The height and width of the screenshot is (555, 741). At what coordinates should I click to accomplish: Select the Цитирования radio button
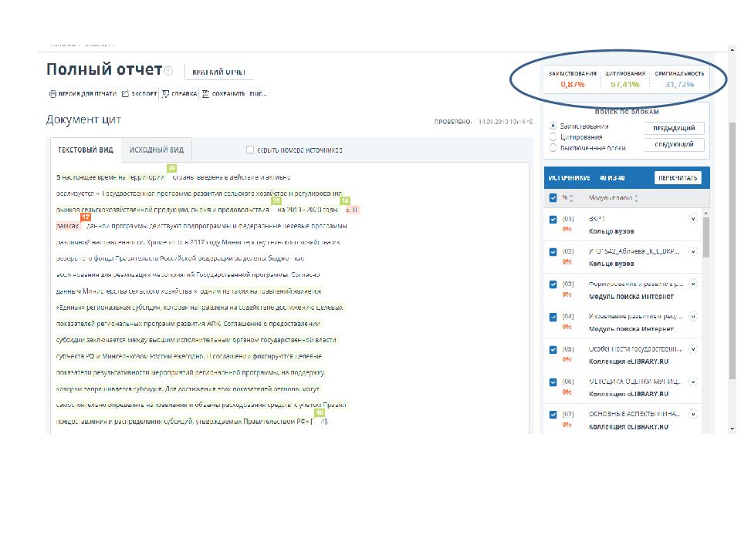coord(553,137)
